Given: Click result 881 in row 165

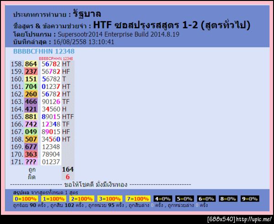Looking at the screenshot, I should point(31,117).
